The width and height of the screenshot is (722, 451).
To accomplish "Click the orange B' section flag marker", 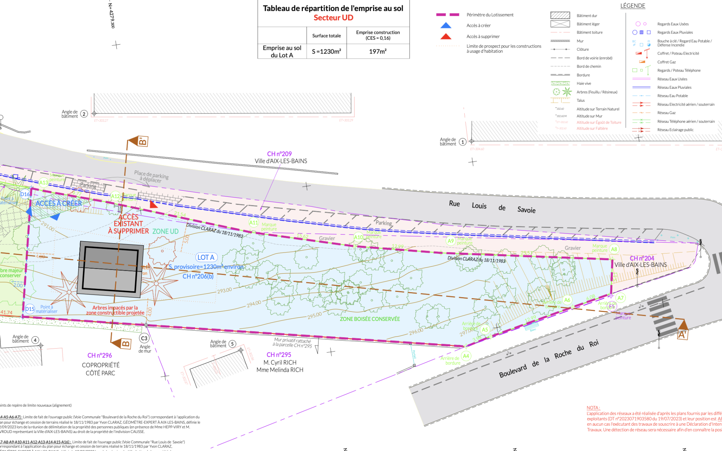I will (139, 142).
